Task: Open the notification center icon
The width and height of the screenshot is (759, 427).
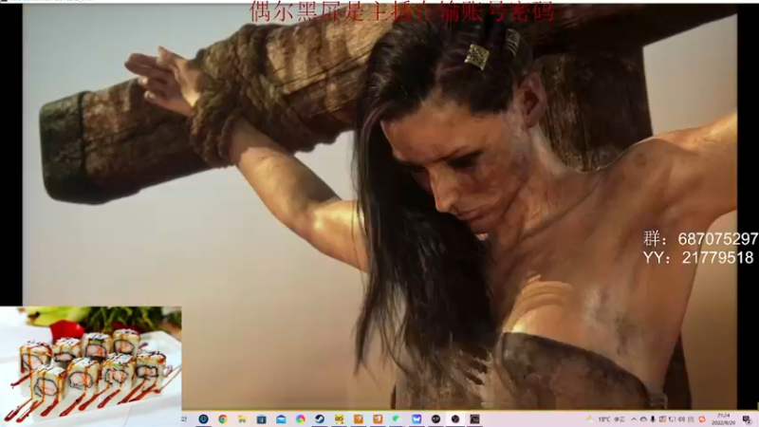Action: (x=747, y=419)
